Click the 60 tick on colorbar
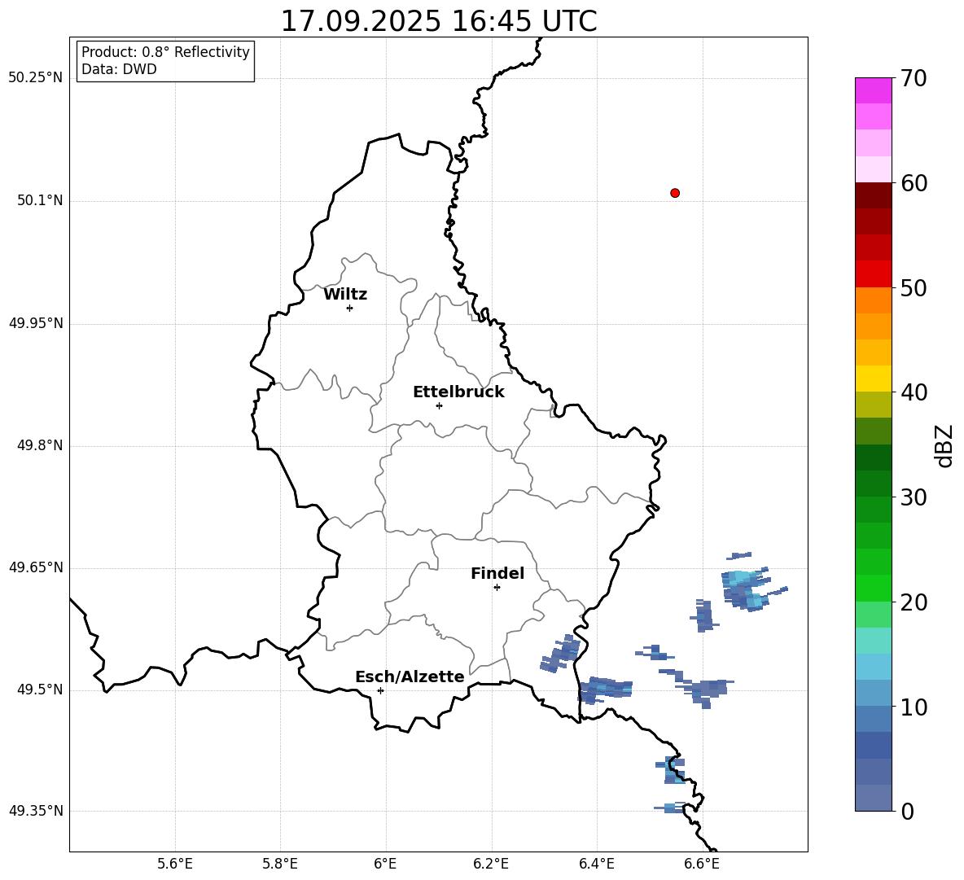 pos(914,183)
